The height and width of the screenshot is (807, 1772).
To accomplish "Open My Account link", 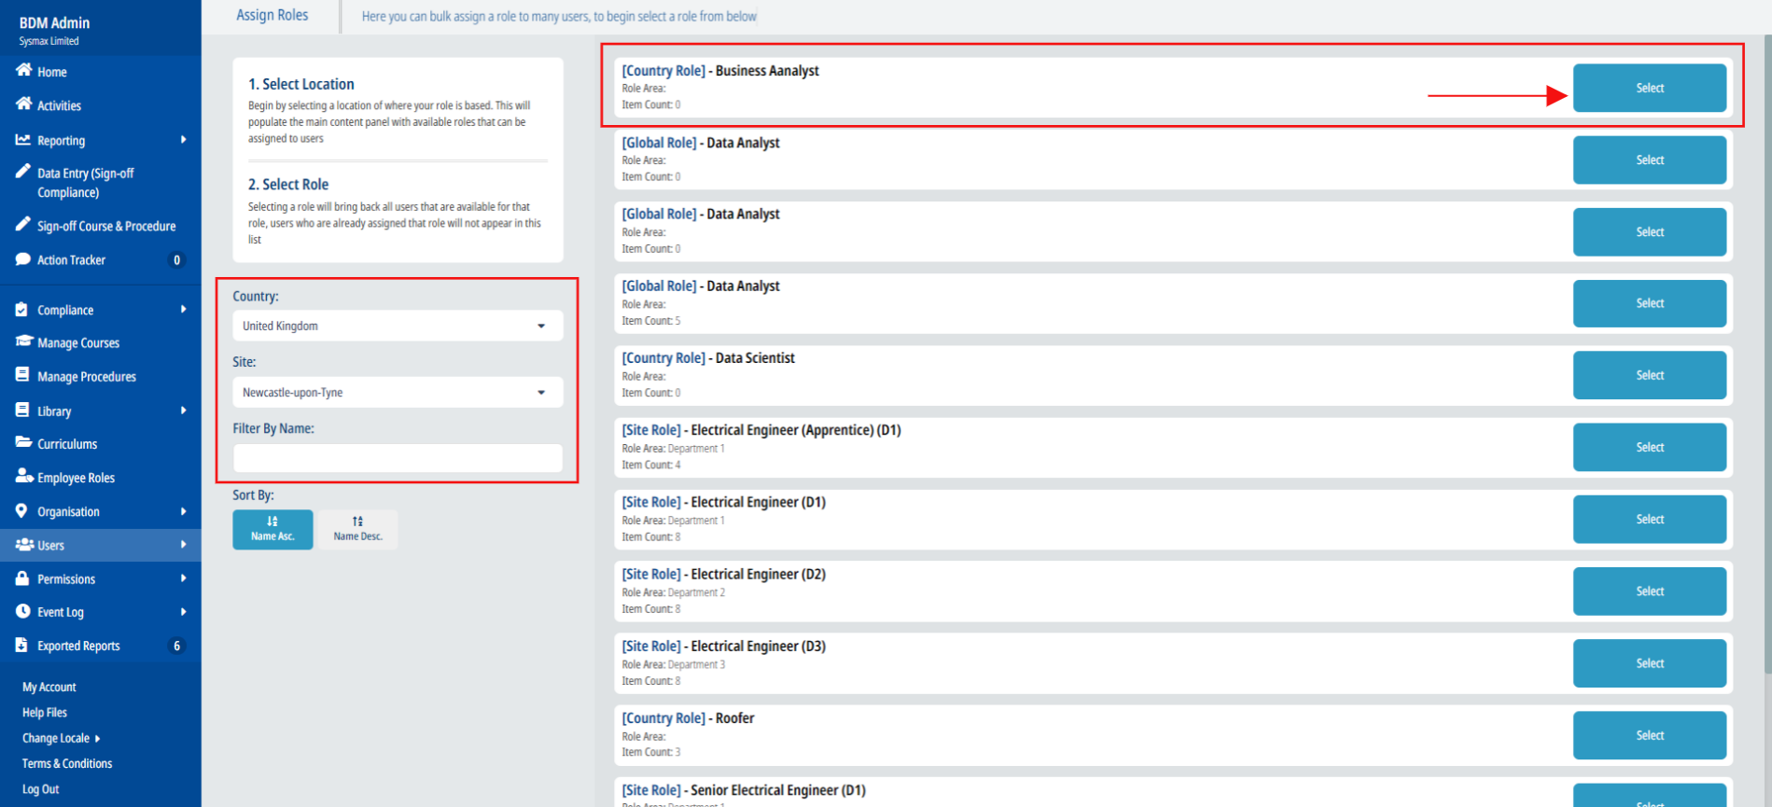I will (49, 687).
